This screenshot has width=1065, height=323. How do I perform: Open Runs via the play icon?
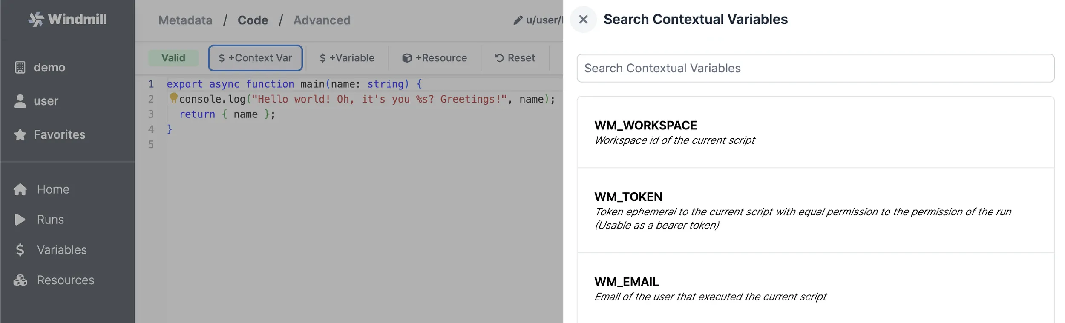pyautogui.click(x=20, y=220)
